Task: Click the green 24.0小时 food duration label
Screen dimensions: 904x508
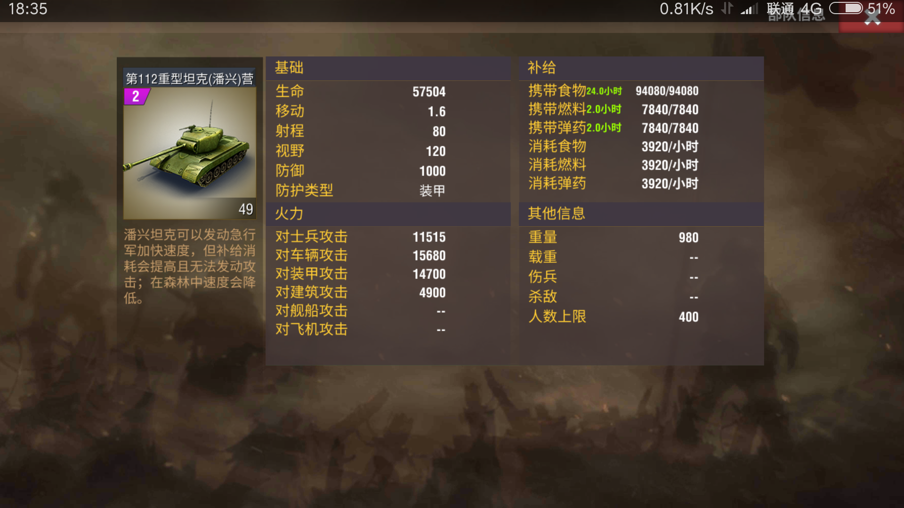Action: point(604,91)
